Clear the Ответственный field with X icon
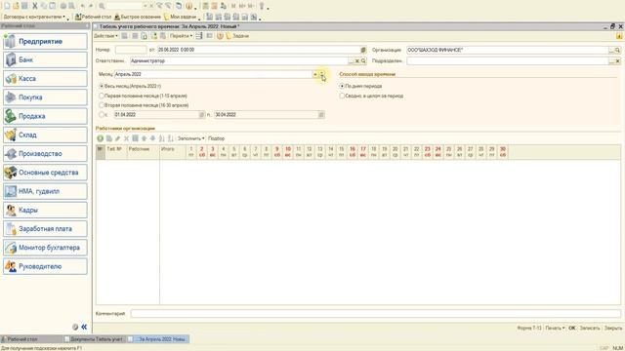 coord(357,60)
